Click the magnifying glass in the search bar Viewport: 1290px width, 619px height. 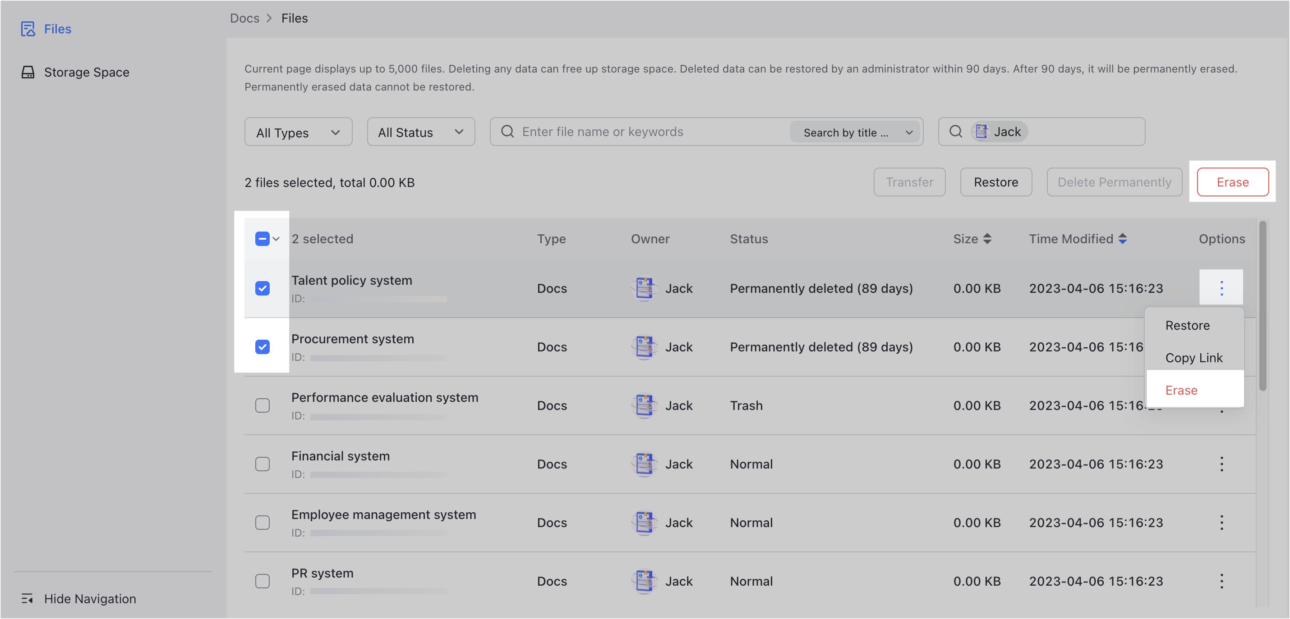(x=507, y=132)
